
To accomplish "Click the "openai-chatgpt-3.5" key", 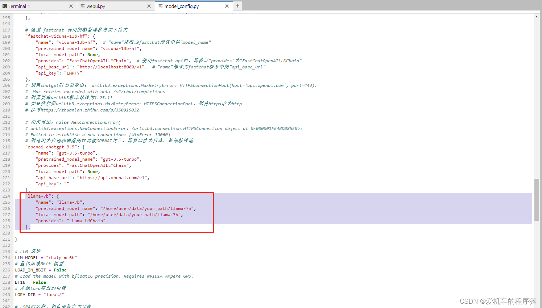I will 51,147.
